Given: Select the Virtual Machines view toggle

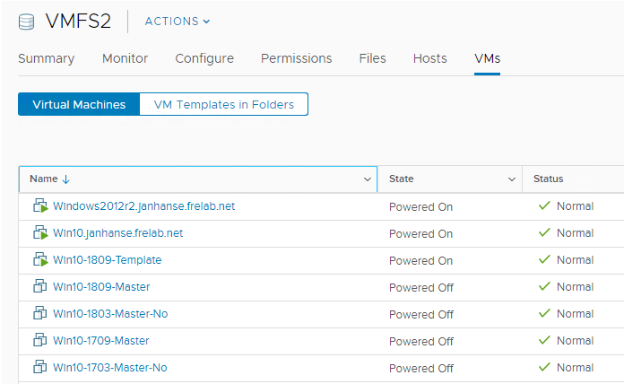Looking at the screenshot, I should tap(79, 105).
